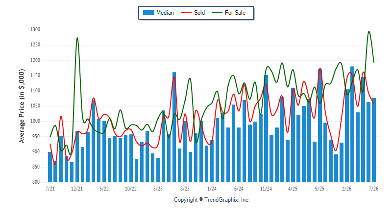Click the last Median bar at 7/26
The image size is (392, 212).
(x=374, y=140)
